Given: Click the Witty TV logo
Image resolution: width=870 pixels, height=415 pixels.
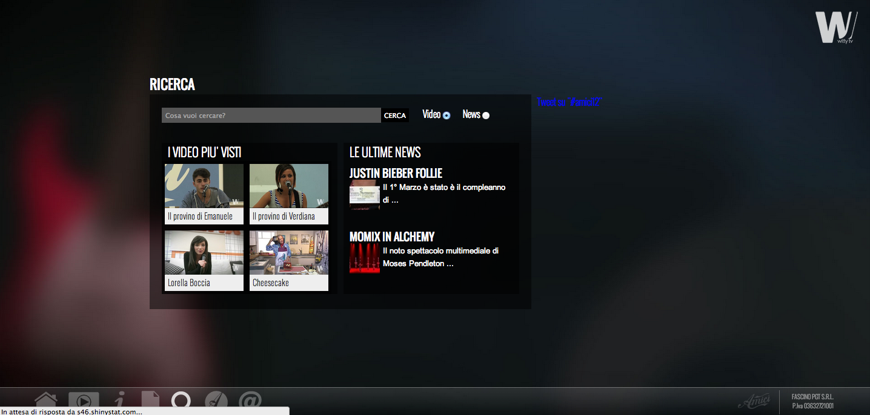Looking at the screenshot, I should [836, 28].
